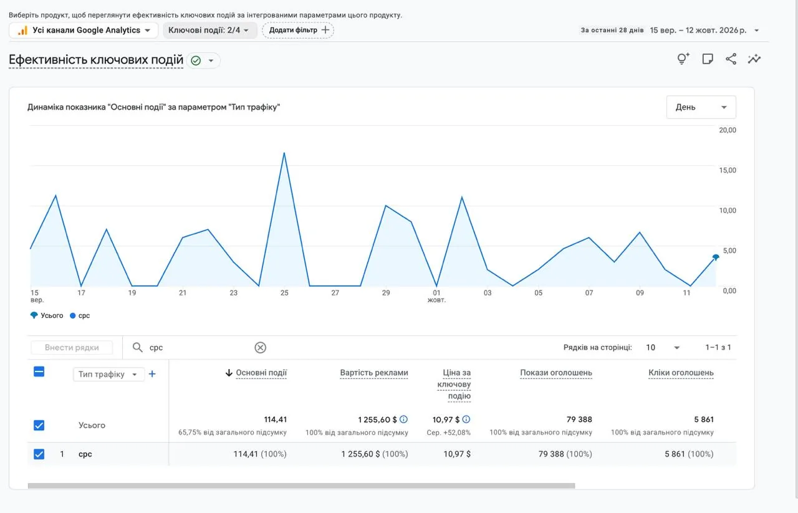Click info icon beside 10,97 $ total

click(x=466, y=420)
